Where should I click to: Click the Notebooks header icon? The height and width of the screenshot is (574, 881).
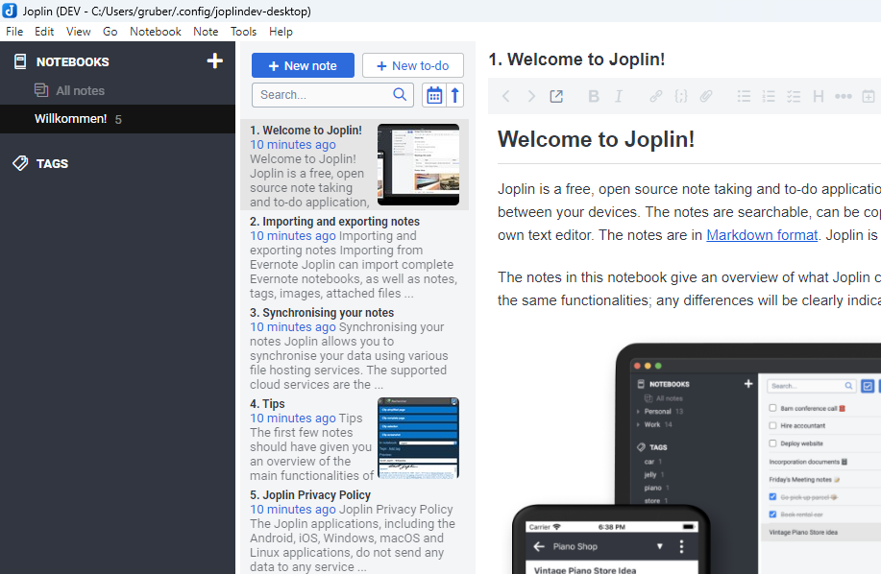coord(20,61)
